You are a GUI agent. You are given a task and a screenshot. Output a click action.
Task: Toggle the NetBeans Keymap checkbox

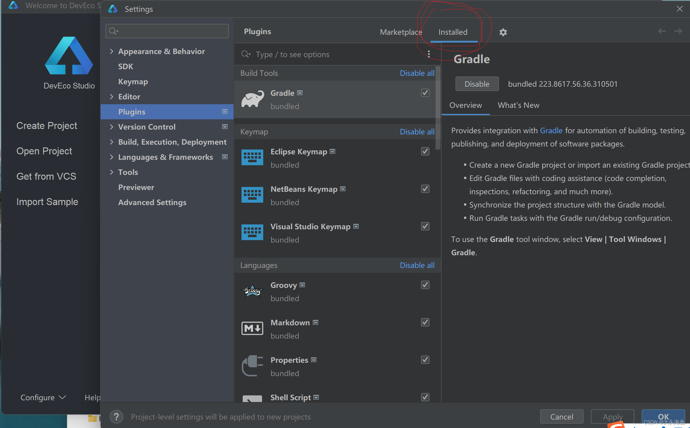[425, 189]
